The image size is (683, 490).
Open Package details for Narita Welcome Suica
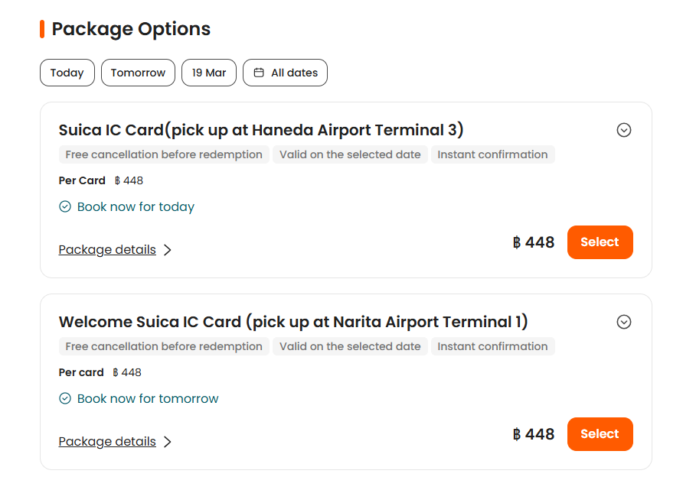pyautogui.click(x=107, y=442)
